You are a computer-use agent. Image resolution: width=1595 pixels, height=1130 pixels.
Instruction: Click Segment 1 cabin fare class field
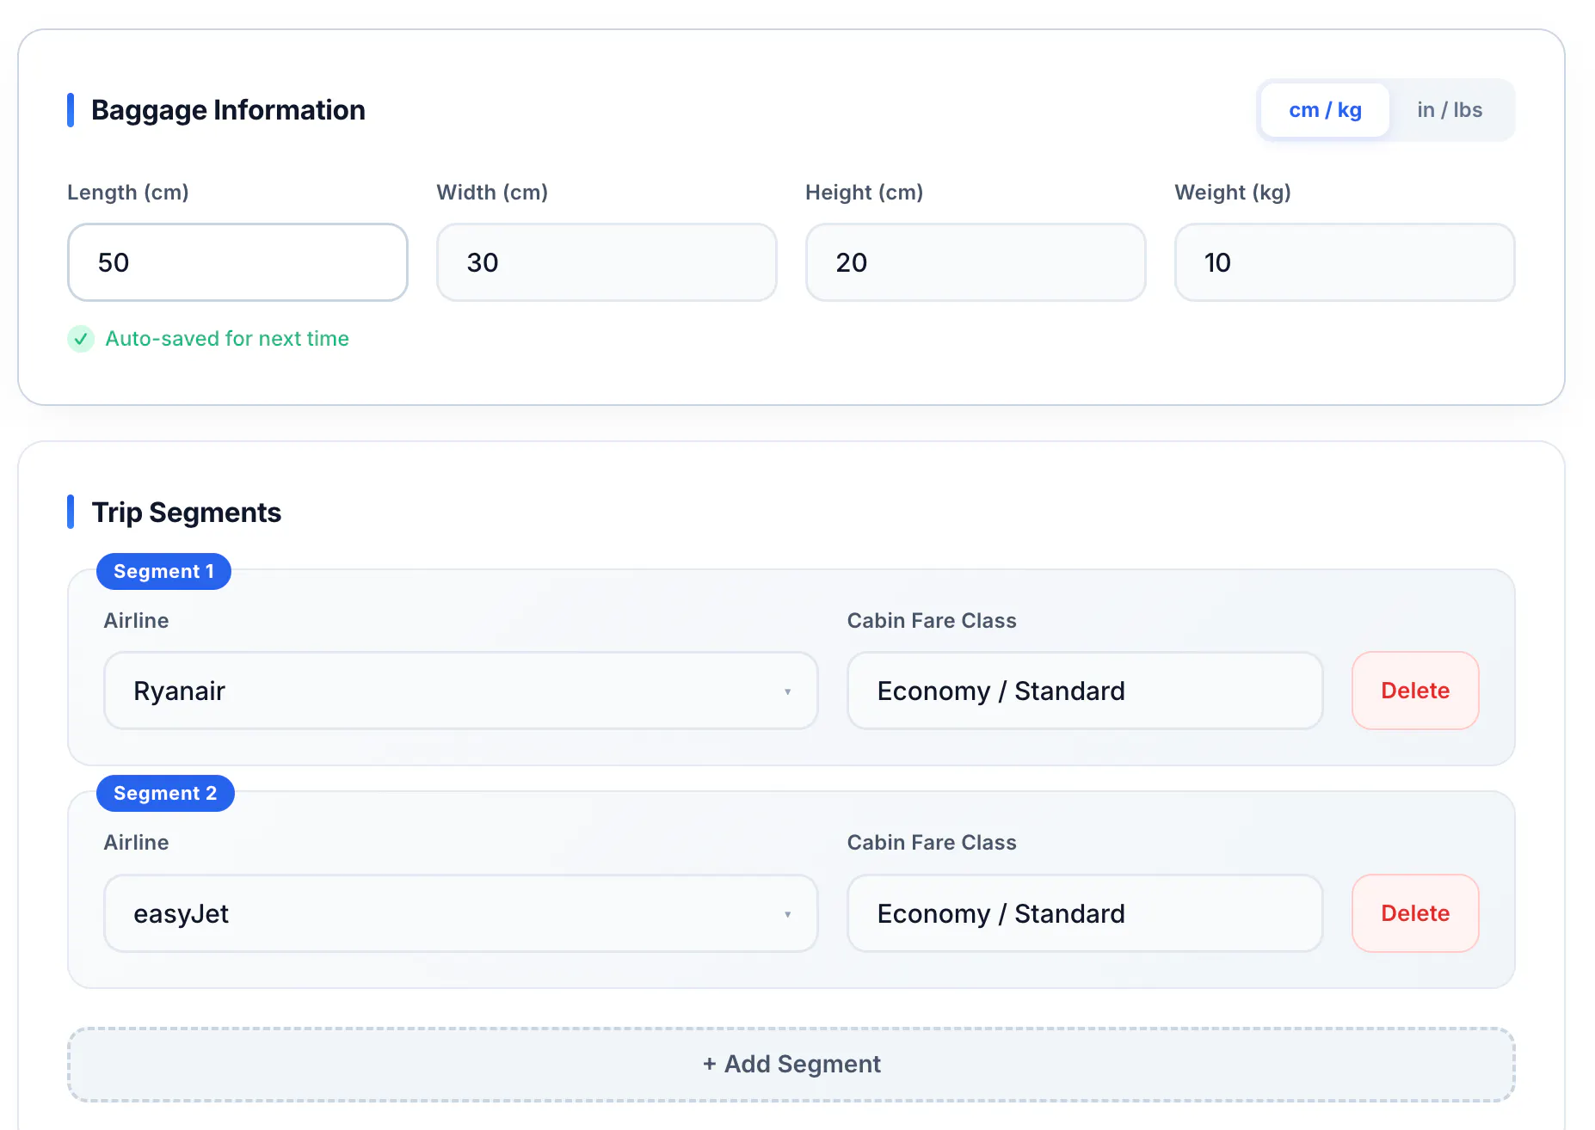click(1085, 691)
